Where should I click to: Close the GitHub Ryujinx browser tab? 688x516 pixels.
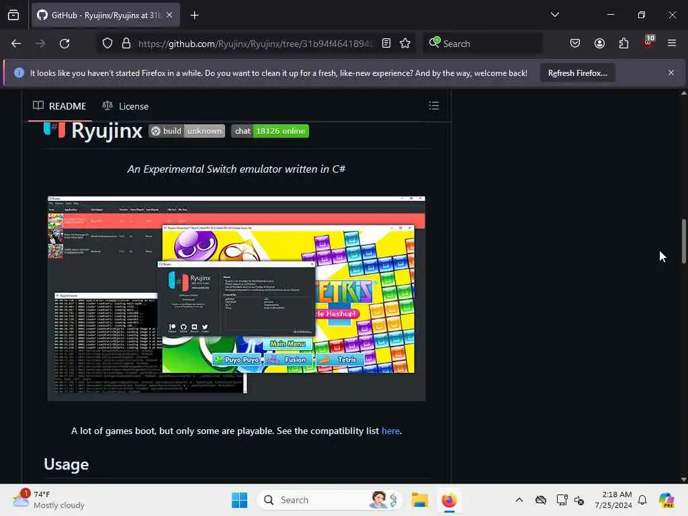click(x=169, y=15)
